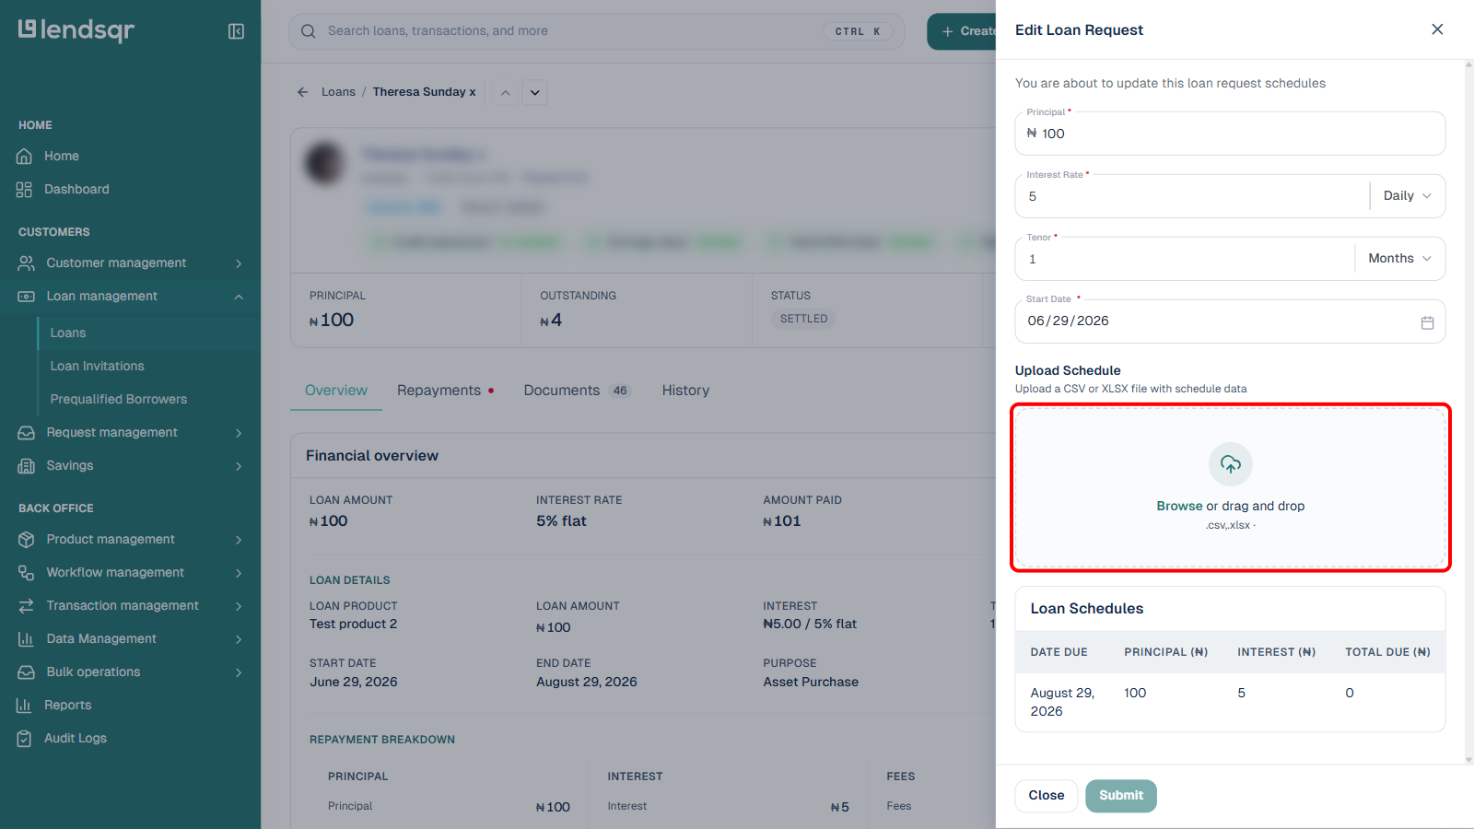Click the Loans breadcrumb link
Screen dimensions: 1474x829
coord(338,92)
